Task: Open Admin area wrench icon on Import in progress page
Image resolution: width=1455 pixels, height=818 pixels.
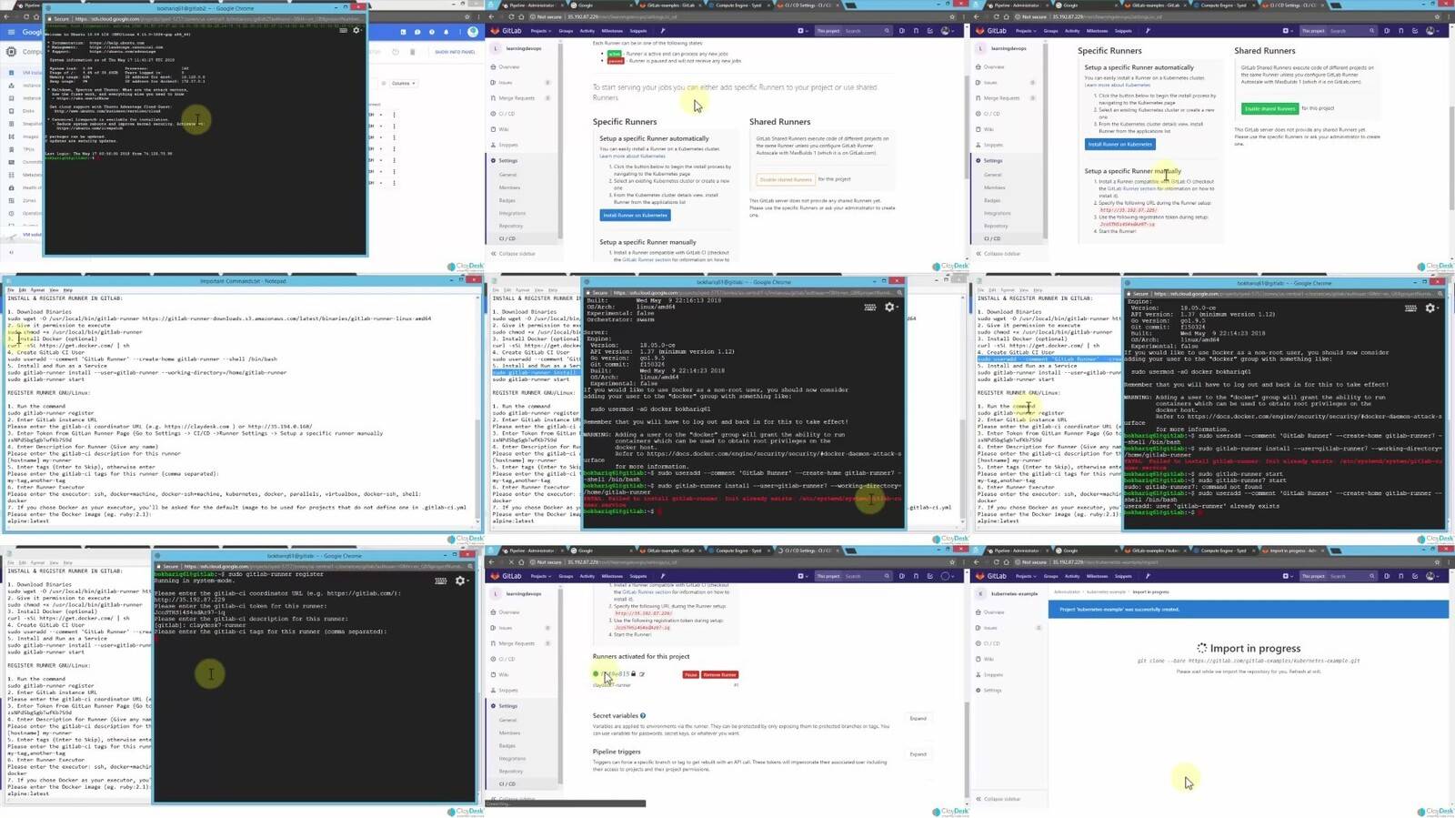Action: point(1148,576)
